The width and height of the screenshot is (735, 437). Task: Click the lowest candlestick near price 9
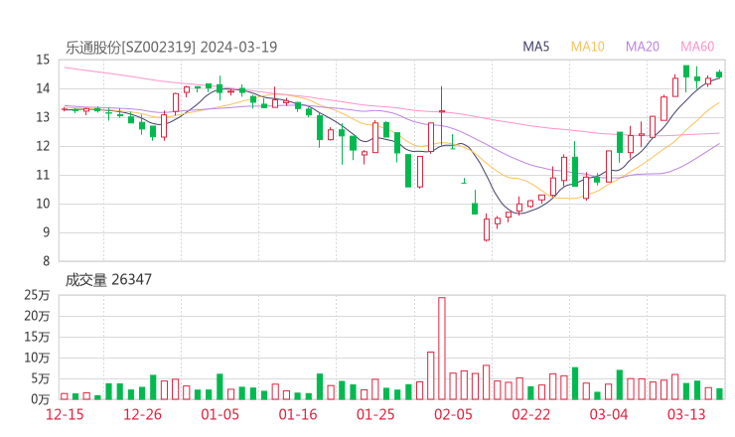(487, 228)
